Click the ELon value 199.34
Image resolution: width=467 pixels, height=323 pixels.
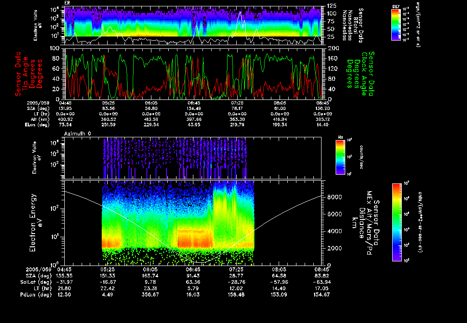[280, 125]
